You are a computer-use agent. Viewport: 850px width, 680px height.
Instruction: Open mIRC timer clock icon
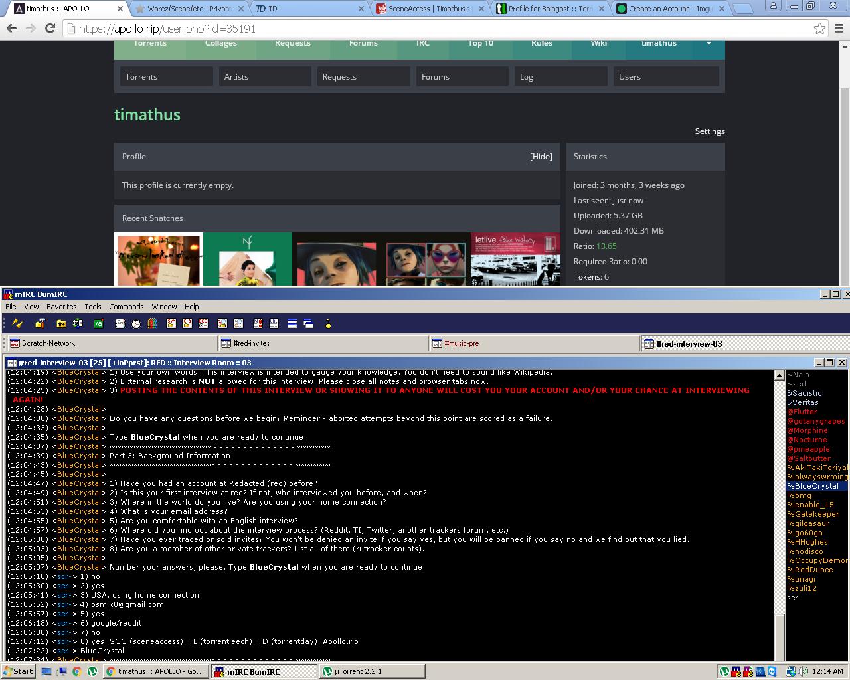click(136, 323)
